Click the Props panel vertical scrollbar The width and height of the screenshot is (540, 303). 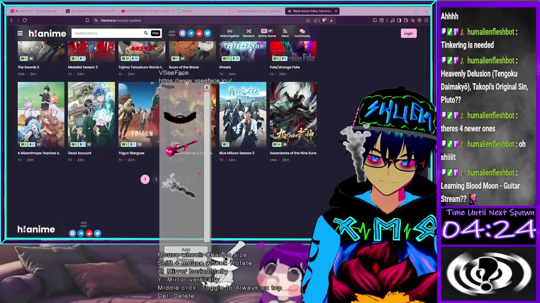(207, 167)
